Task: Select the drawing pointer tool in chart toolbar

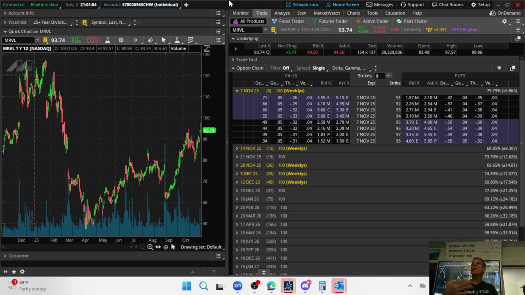Action: pyautogui.click(x=164, y=40)
